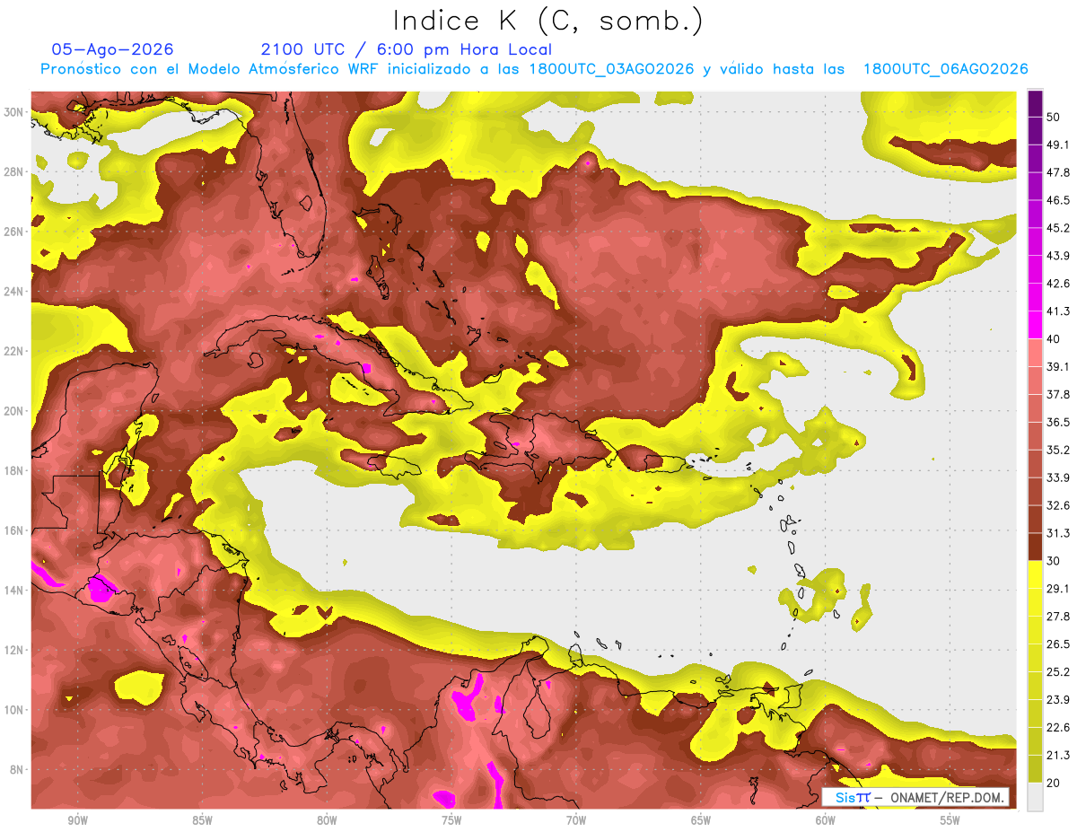The height and width of the screenshot is (832, 1077).
Task: Select the dark brown segment between 30 and 31.3
Action: 1035,546
